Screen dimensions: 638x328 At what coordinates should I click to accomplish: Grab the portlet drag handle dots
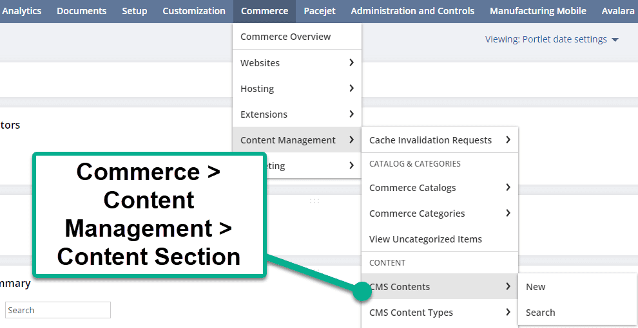314,201
